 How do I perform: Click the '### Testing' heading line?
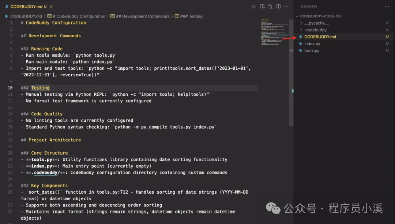[35, 88]
